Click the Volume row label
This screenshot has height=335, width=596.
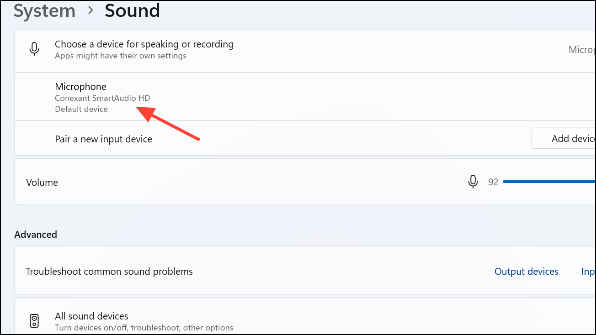click(42, 182)
